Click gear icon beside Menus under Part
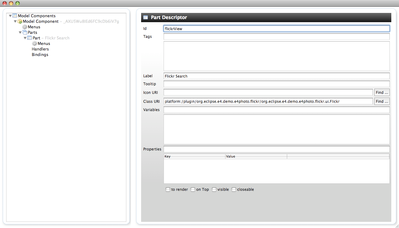 click(x=35, y=43)
